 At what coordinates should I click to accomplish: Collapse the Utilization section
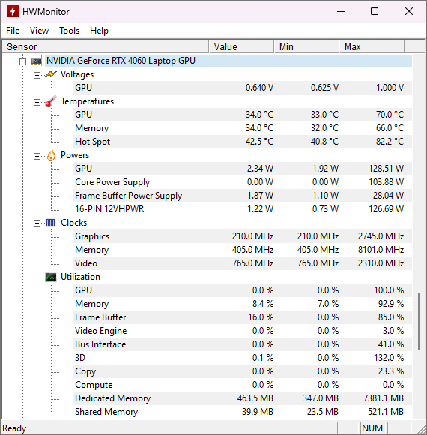37,277
